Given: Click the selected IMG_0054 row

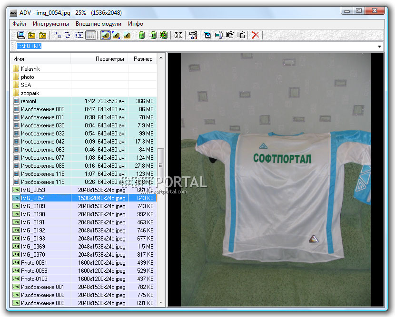Looking at the screenshot, I should [x=84, y=198].
